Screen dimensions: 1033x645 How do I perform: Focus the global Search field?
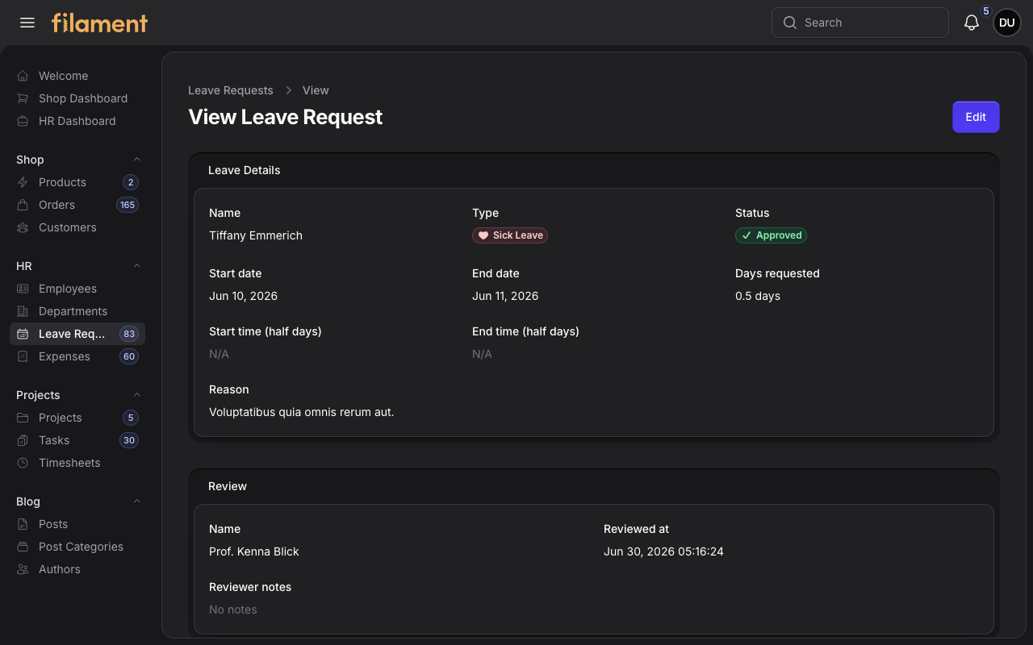point(860,23)
